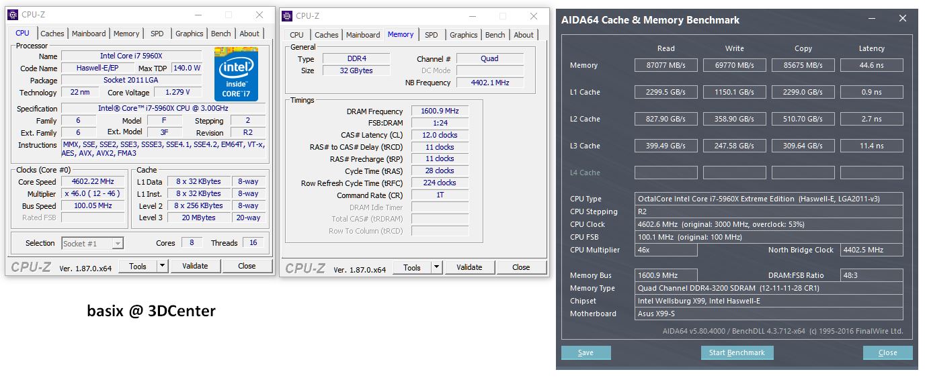This screenshot has width=927, height=380.
Task: Click the Memory Write 69770 MB/s field
Action: click(735, 65)
